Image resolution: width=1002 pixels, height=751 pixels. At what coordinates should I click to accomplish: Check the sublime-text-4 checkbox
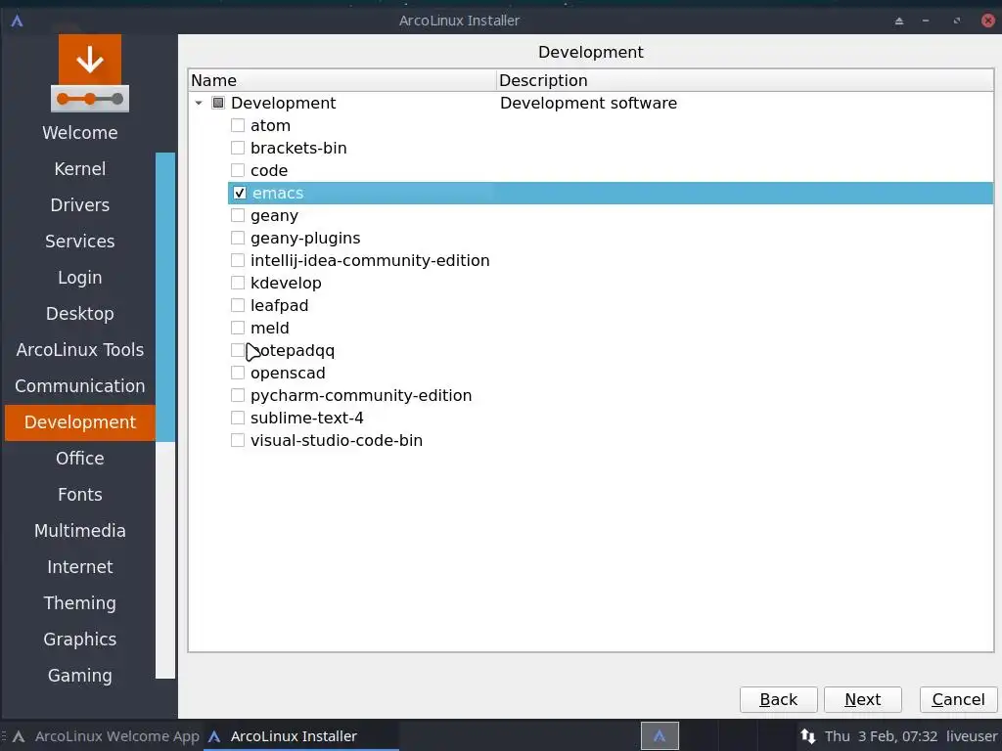point(238,417)
